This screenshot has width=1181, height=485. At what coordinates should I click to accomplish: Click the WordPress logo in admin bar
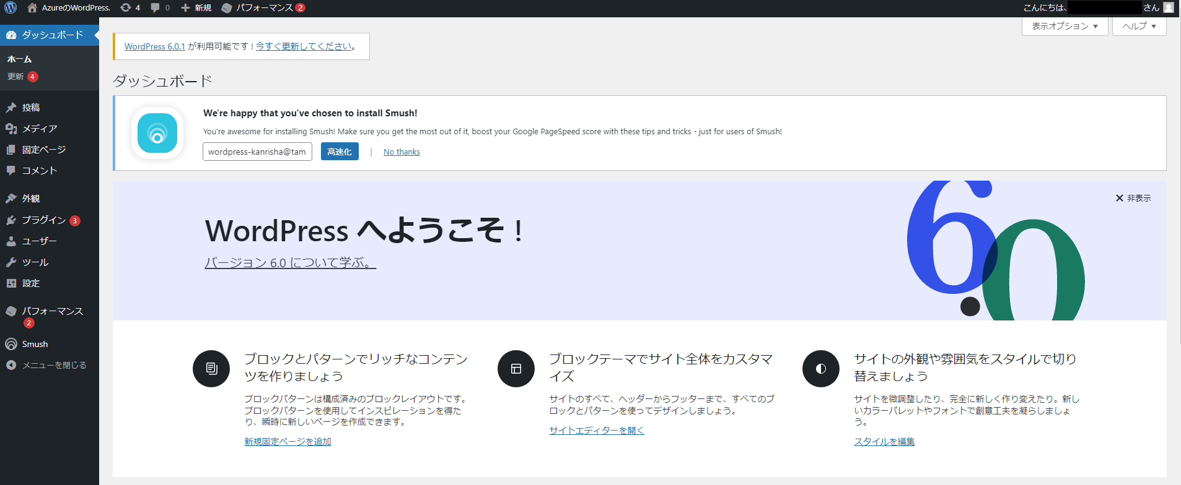click(11, 7)
